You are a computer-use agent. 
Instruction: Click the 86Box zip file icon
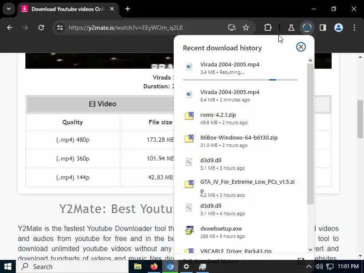tap(189, 138)
